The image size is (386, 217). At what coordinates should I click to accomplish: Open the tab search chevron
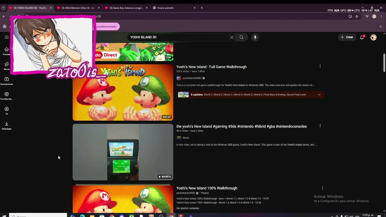click(3, 8)
